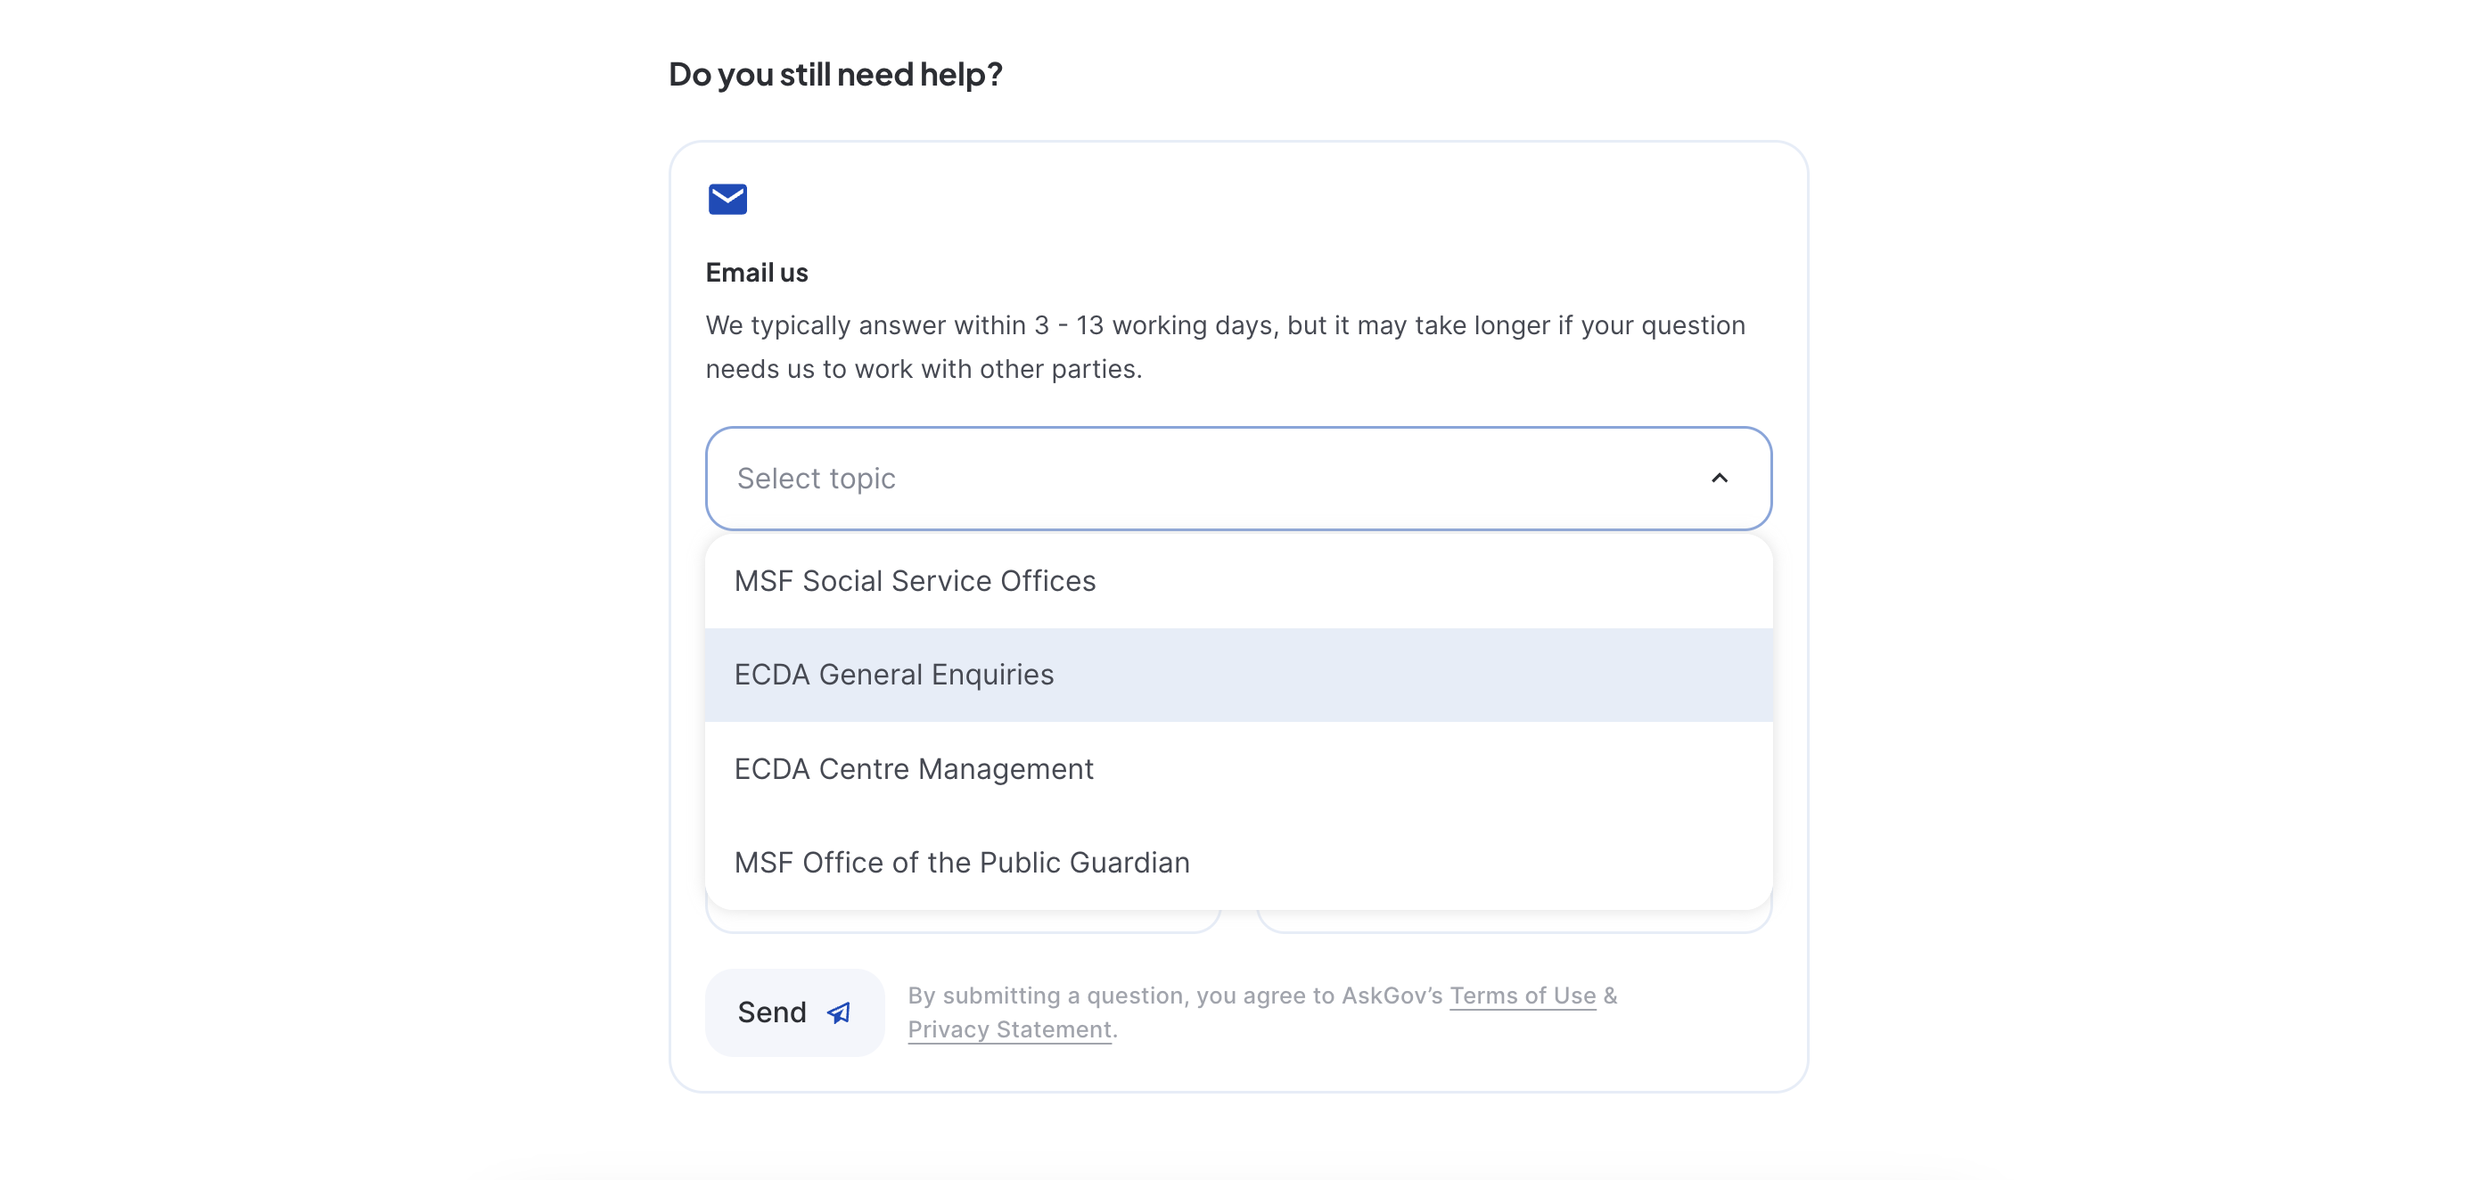This screenshot has width=2480, height=1180.
Task: Click the partially hidden left input field
Action: pos(963,921)
